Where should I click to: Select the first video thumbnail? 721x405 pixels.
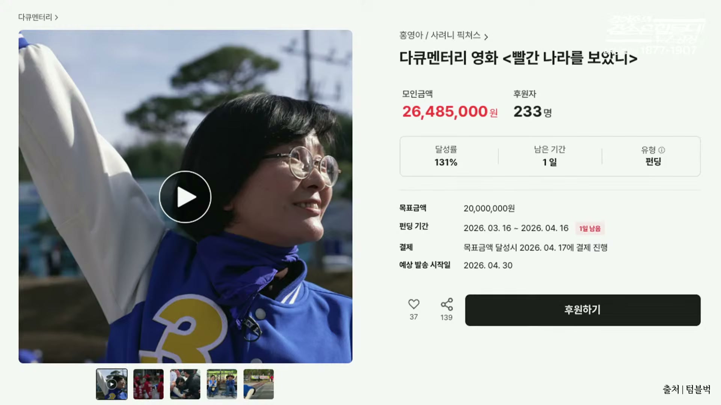[x=112, y=384]
